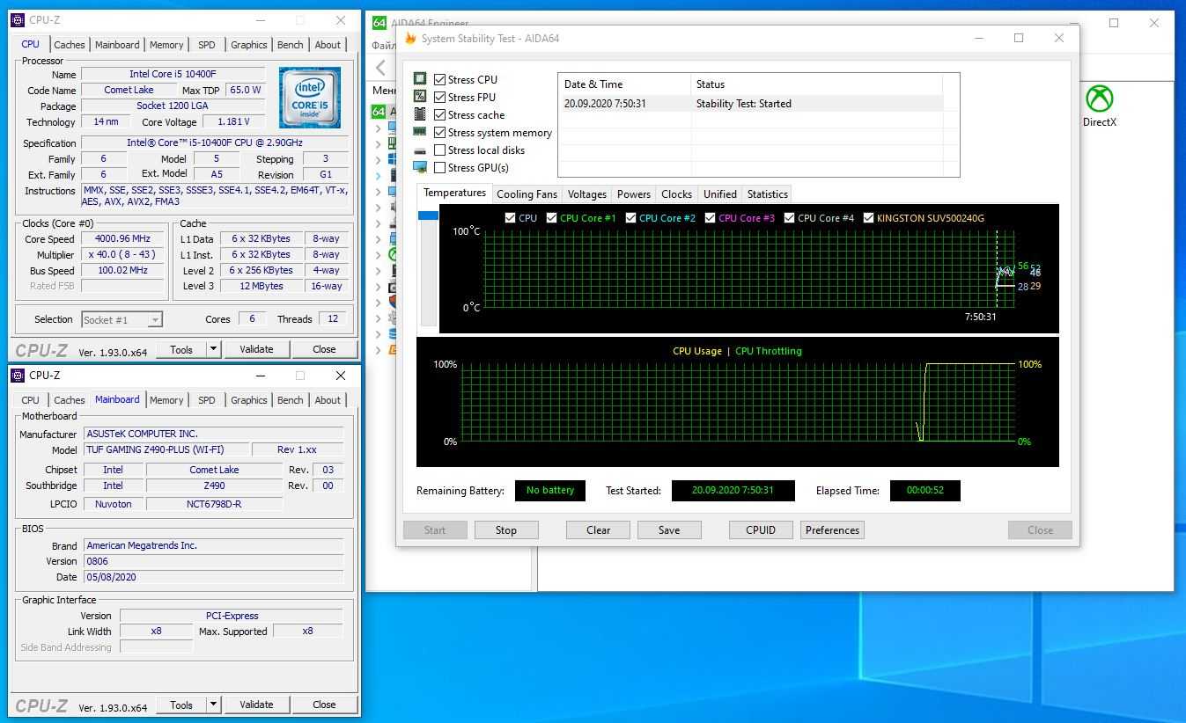
Task: Open the Socket #1 selection combo box
Action: (x=122, y=320)
